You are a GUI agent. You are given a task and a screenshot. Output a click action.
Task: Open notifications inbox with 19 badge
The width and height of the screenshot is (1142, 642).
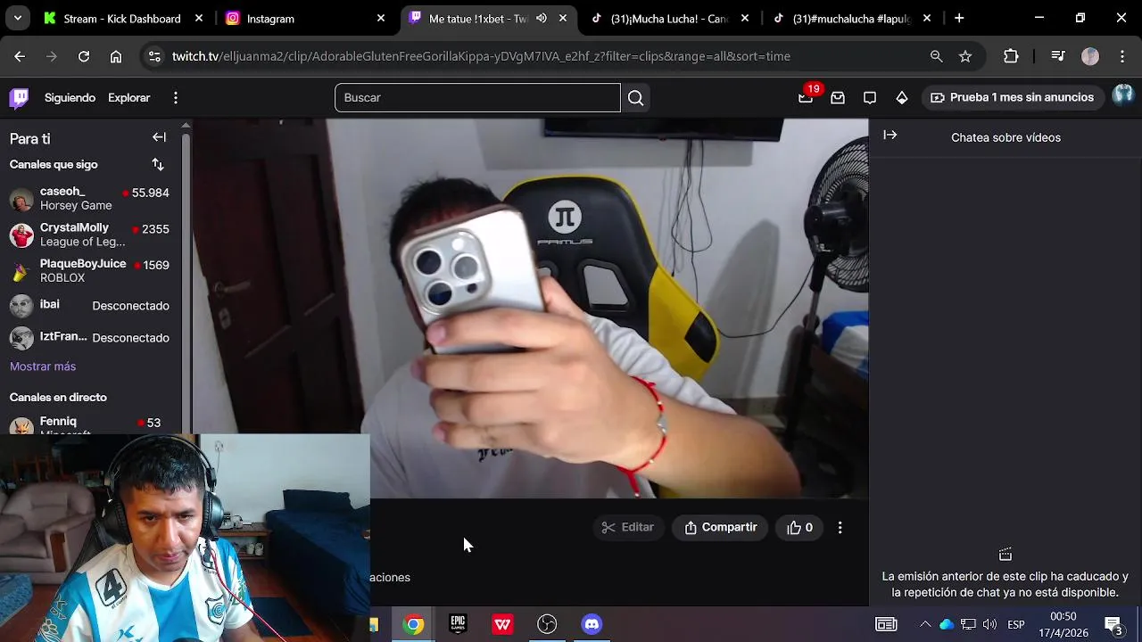click(x=806, y=97)
